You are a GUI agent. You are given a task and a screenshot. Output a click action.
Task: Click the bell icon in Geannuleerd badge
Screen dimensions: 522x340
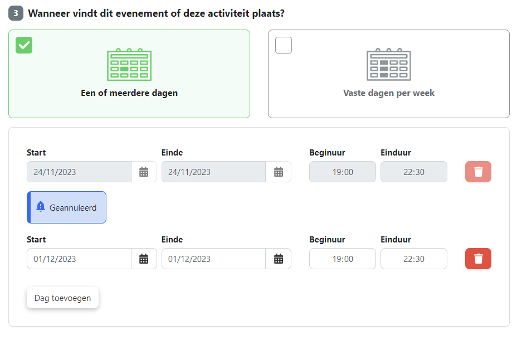click(40, 207)
